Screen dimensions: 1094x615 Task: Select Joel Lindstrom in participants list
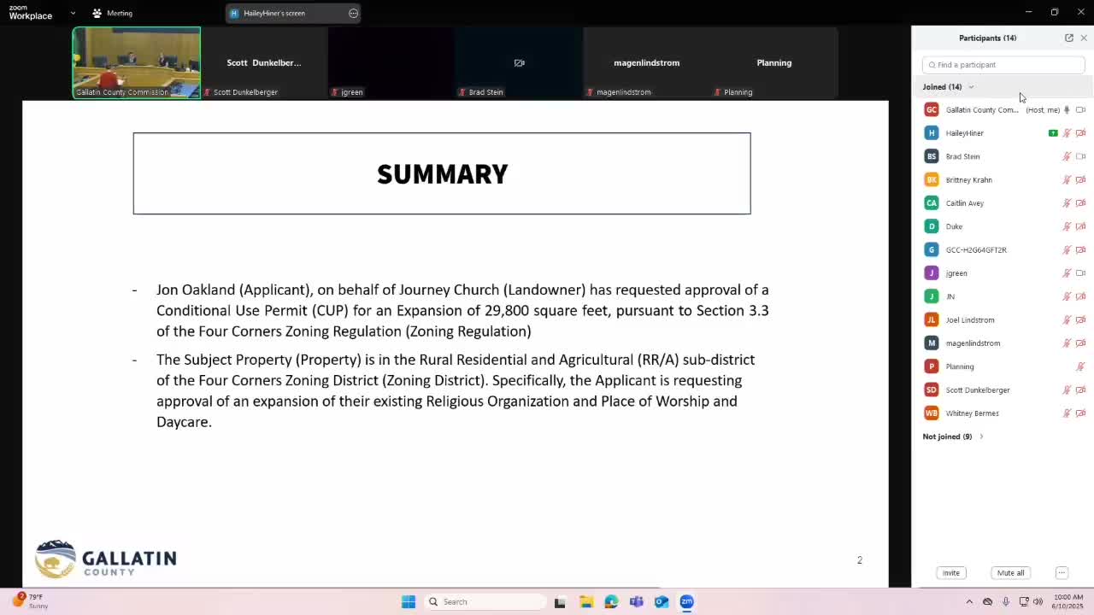(x=1003, y=320)
